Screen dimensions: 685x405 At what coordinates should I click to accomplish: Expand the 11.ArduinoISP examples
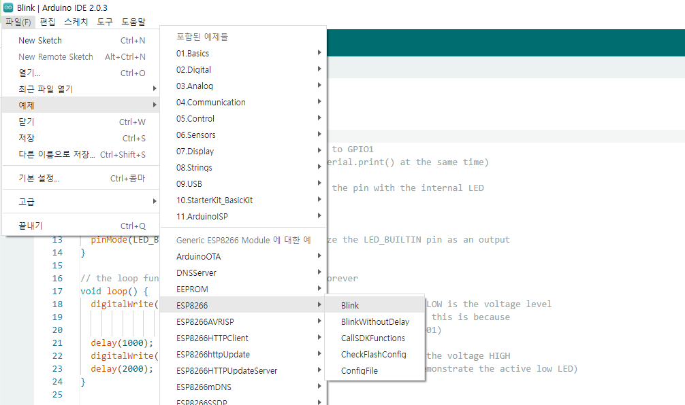243,216
